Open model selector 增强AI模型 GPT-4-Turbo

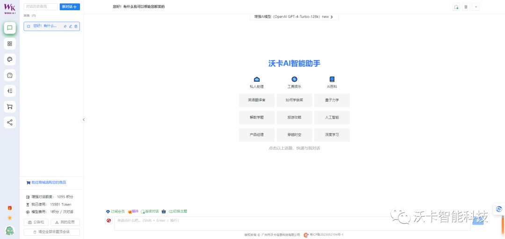pyautogui.click(x=294, y=17)
